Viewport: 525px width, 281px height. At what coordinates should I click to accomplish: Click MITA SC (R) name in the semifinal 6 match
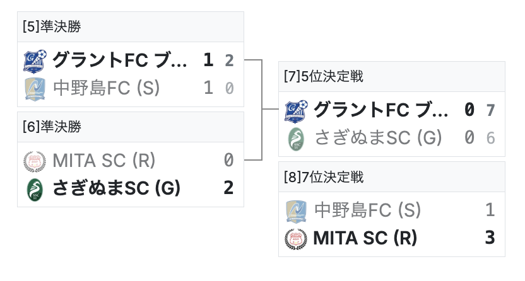104,160
